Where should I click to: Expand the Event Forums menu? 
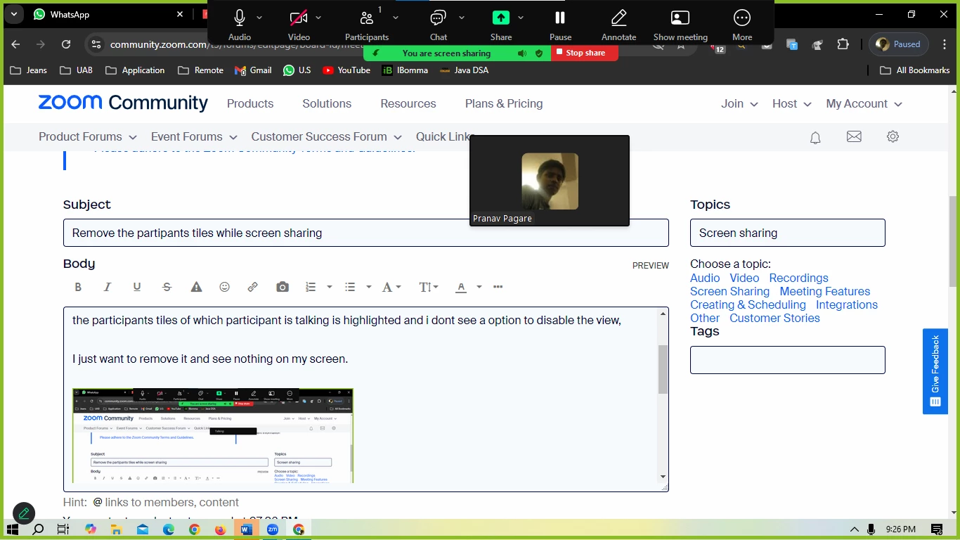tap(194, 136)
